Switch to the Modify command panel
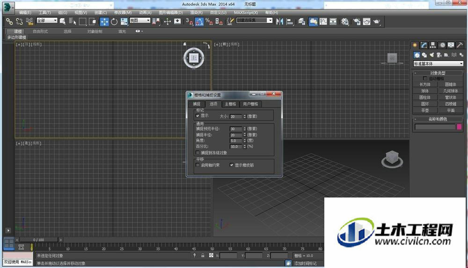 424,45
